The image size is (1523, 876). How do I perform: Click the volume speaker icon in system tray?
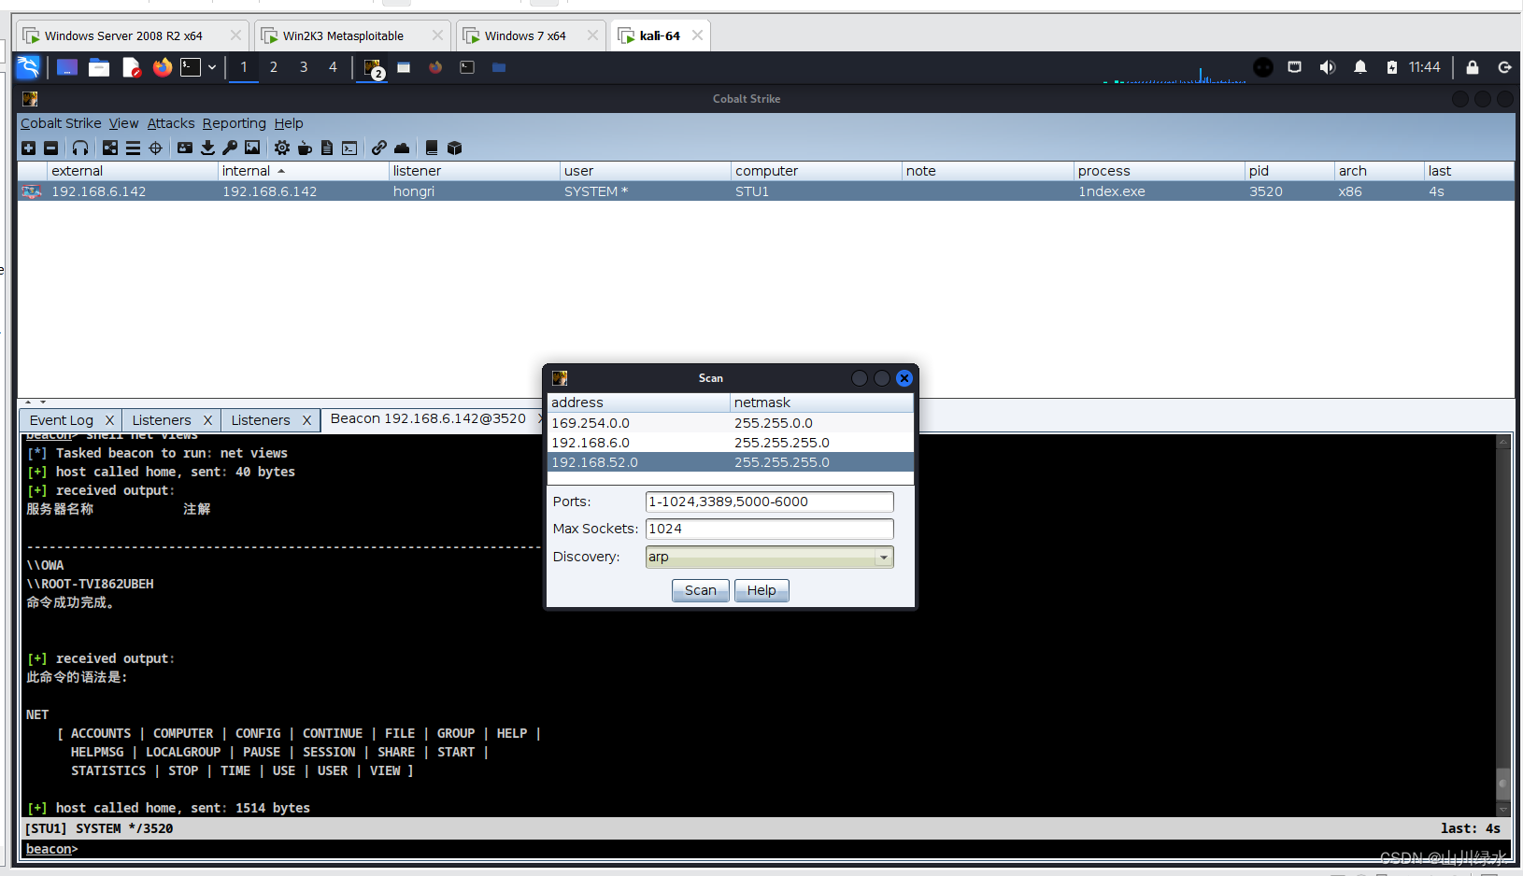pos(1327,67)
